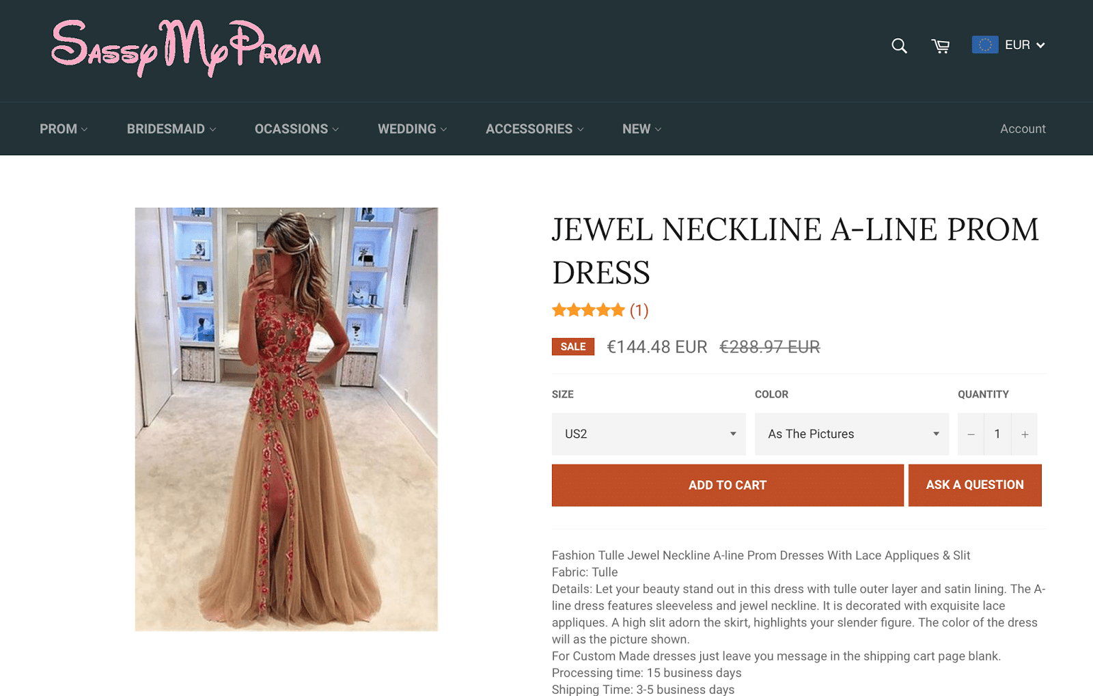
Task: Expand the PROM menu
Action: 64,129
